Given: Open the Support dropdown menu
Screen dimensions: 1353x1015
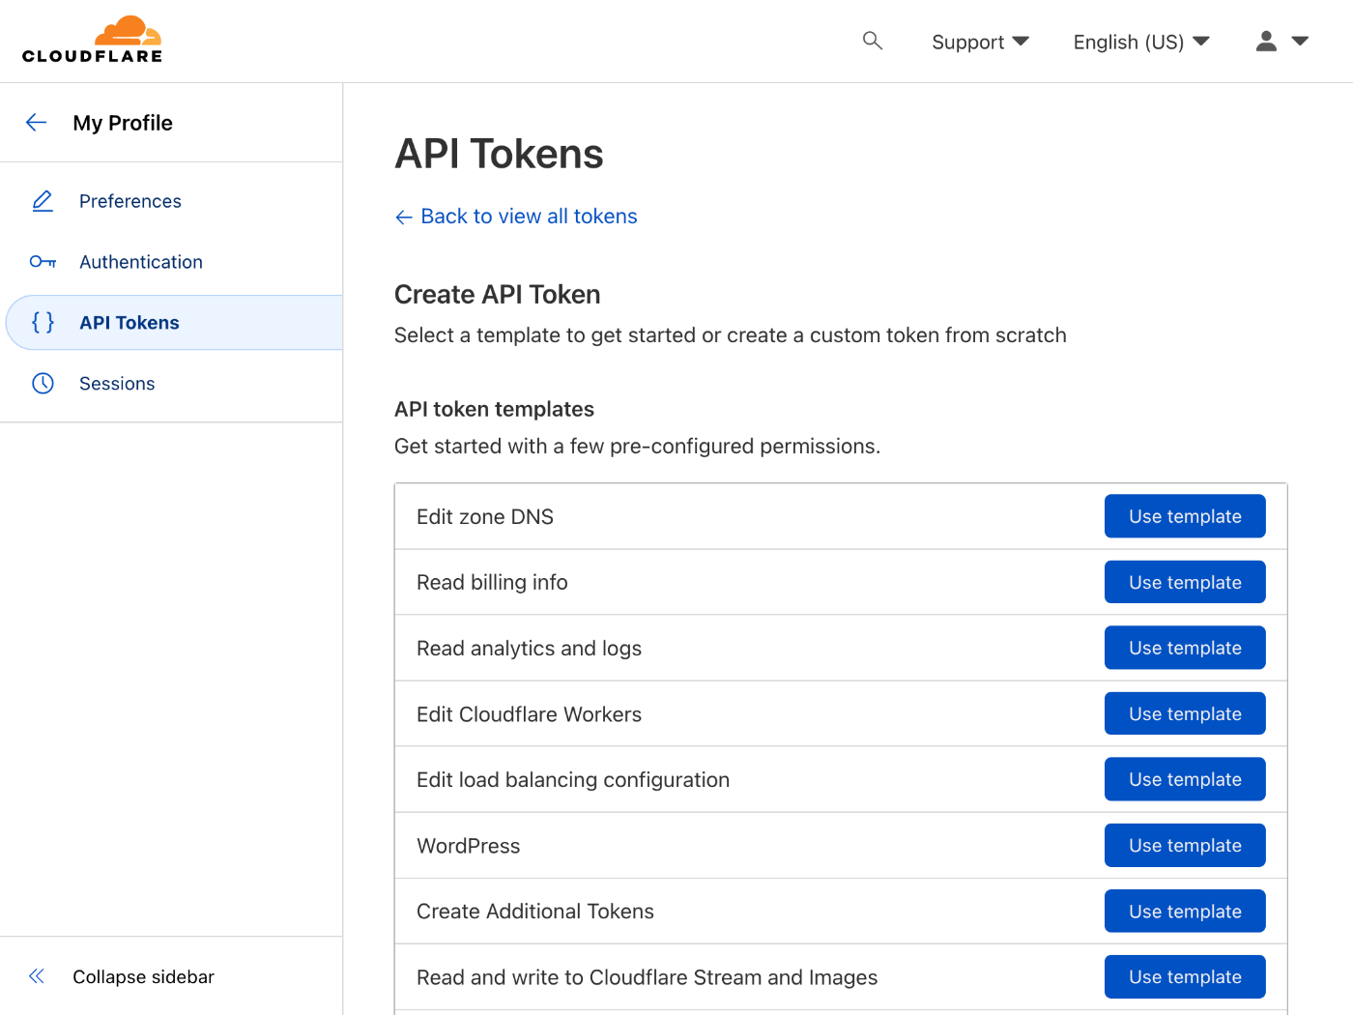Looking at the screenshot, I should [x=980, y=42].
